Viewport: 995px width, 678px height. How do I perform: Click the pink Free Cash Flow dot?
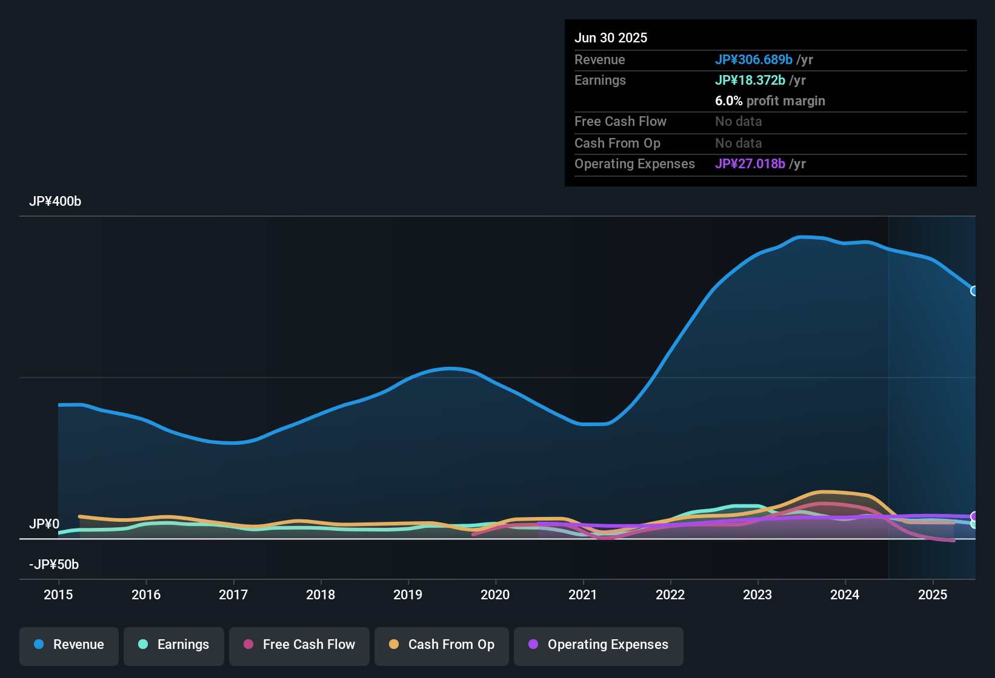tap(248, 645)
